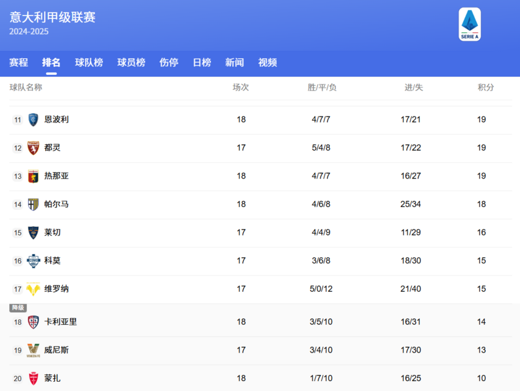Click the Empoli (恩波利) team crest icon
Image resolution: width=520 pixels, height=391 pixels.
[x=32, y=120]
